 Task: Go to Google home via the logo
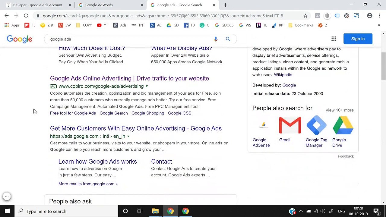[20, 39]
